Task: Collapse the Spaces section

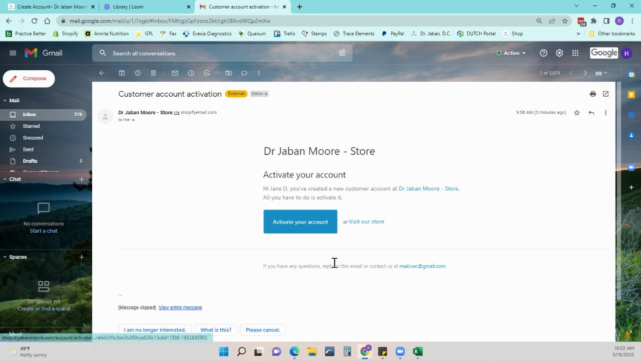Action: pyautogui.click(x=5, y=257)
